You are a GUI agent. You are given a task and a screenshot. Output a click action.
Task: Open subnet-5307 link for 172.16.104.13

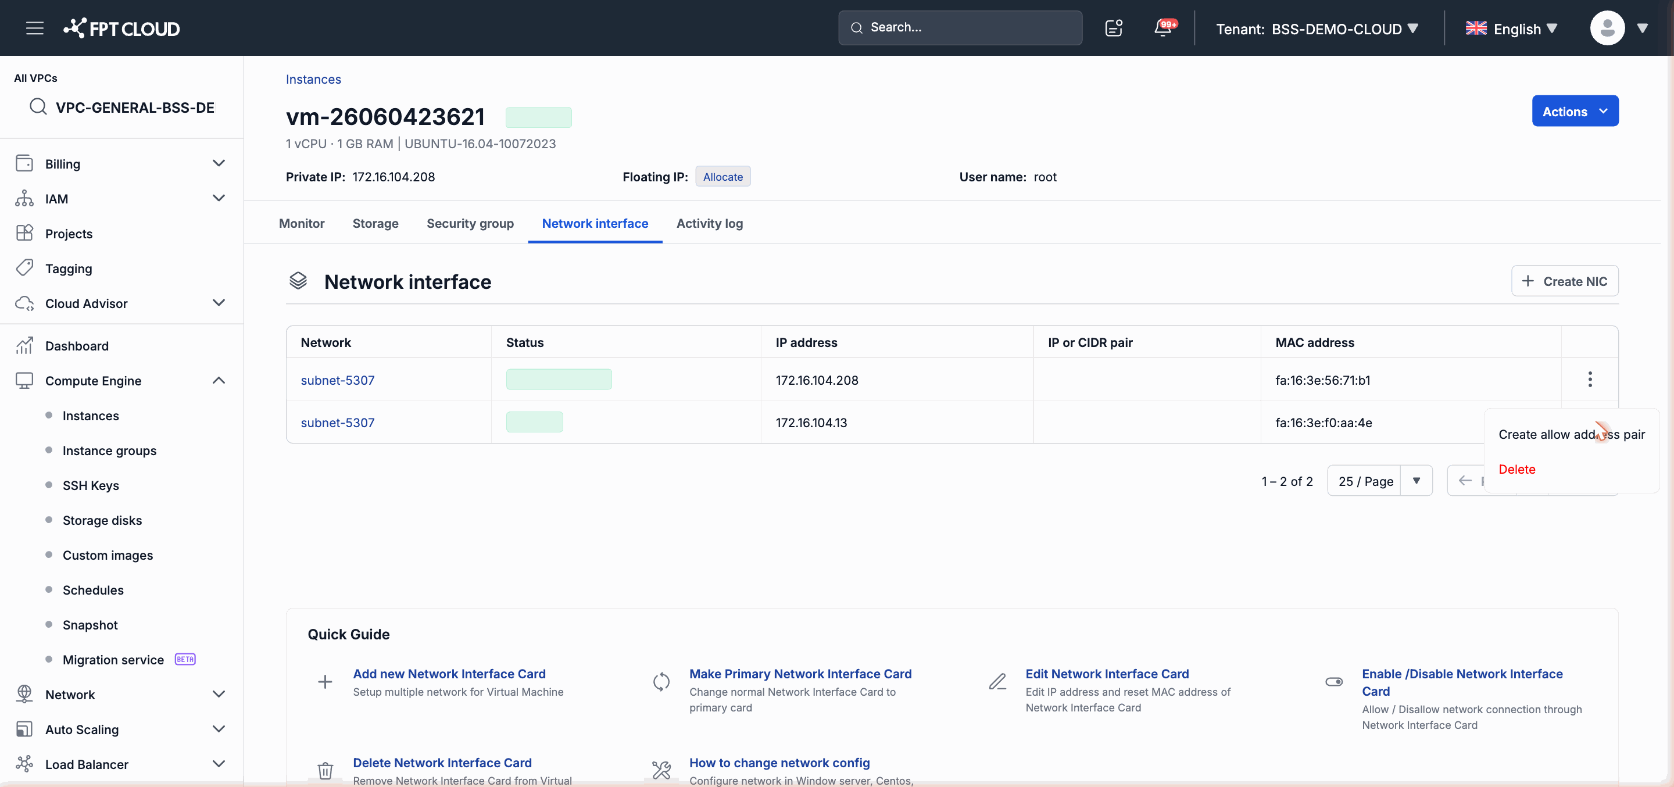click(337, 423)
